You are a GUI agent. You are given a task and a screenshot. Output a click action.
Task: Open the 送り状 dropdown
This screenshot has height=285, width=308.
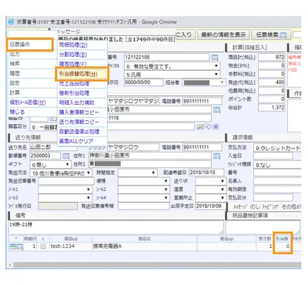pos(210,181)
